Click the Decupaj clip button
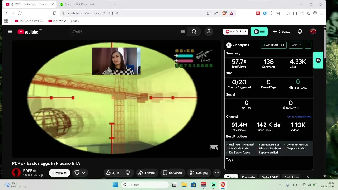 [199, 173]
